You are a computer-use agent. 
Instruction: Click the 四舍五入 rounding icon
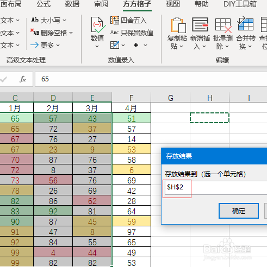(115, 20)
